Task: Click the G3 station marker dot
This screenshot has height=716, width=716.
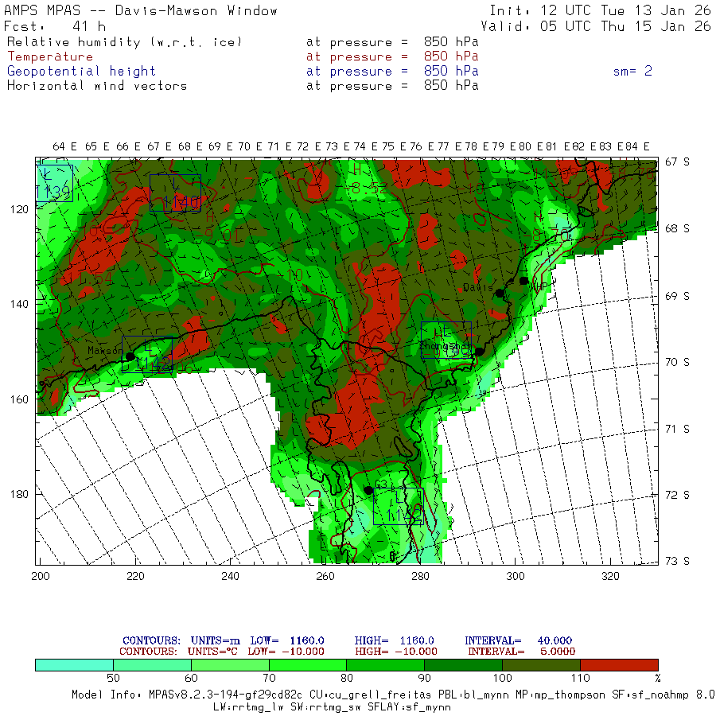Action: click(368, 490)
